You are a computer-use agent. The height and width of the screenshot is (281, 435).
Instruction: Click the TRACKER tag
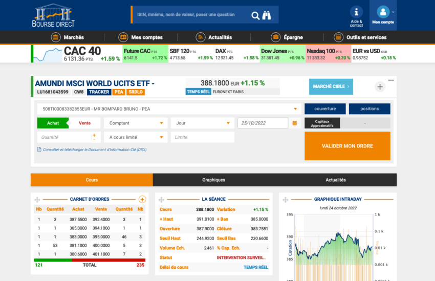tap(99, 92)
